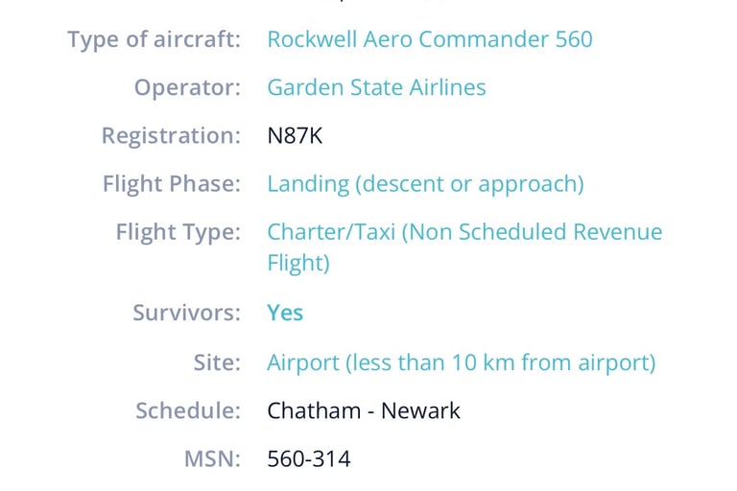The width and height of the screenshot is (737, 491).
Task: Click the 'Type of aircraft:' label
Action: coord(155,39)
